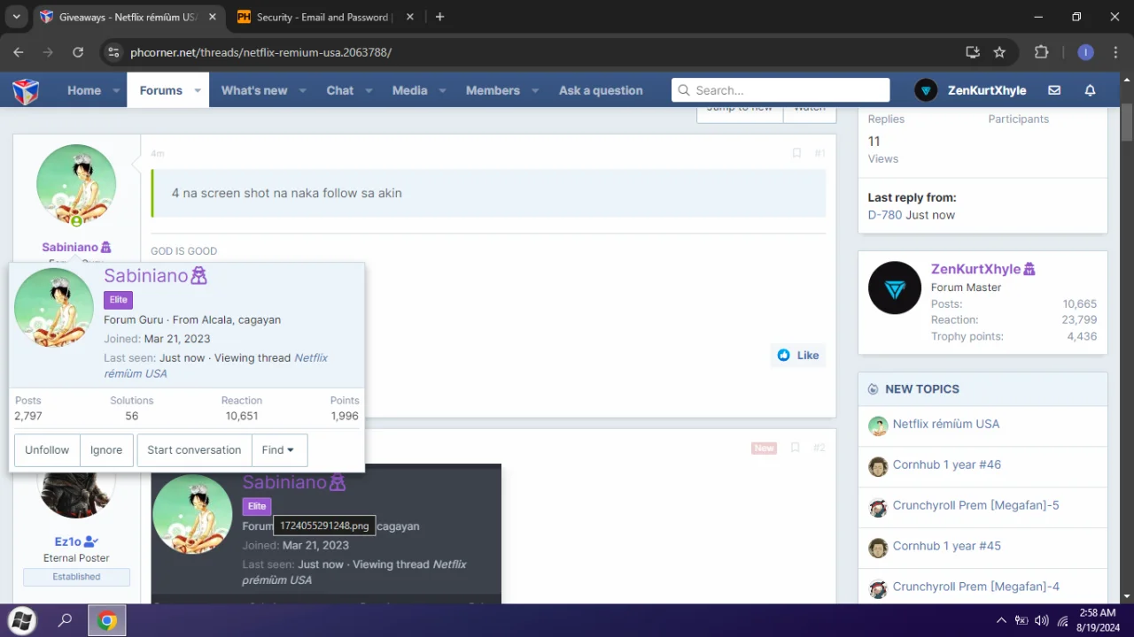
Task: Open 1724055291248.png attached screenshot image
Action: pyautogui.click(x=326, y=533)
